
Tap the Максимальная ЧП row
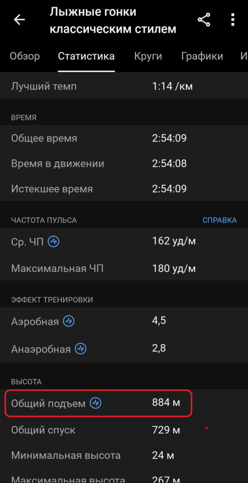[x=124, y=268]
